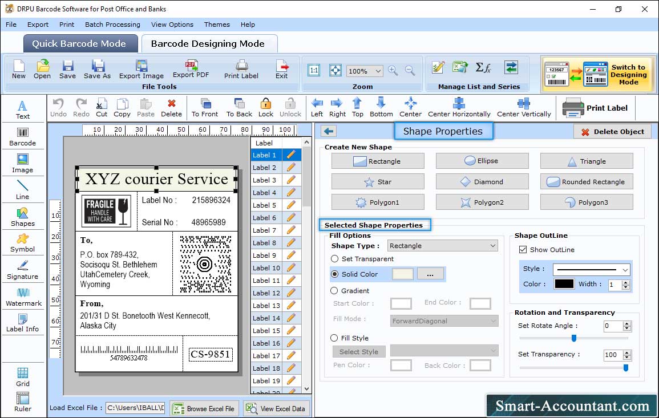Switch to Quick Barcode Mode tab
Image resolution: width=659 pixels, height=418 pixels.
coord(80,44)
